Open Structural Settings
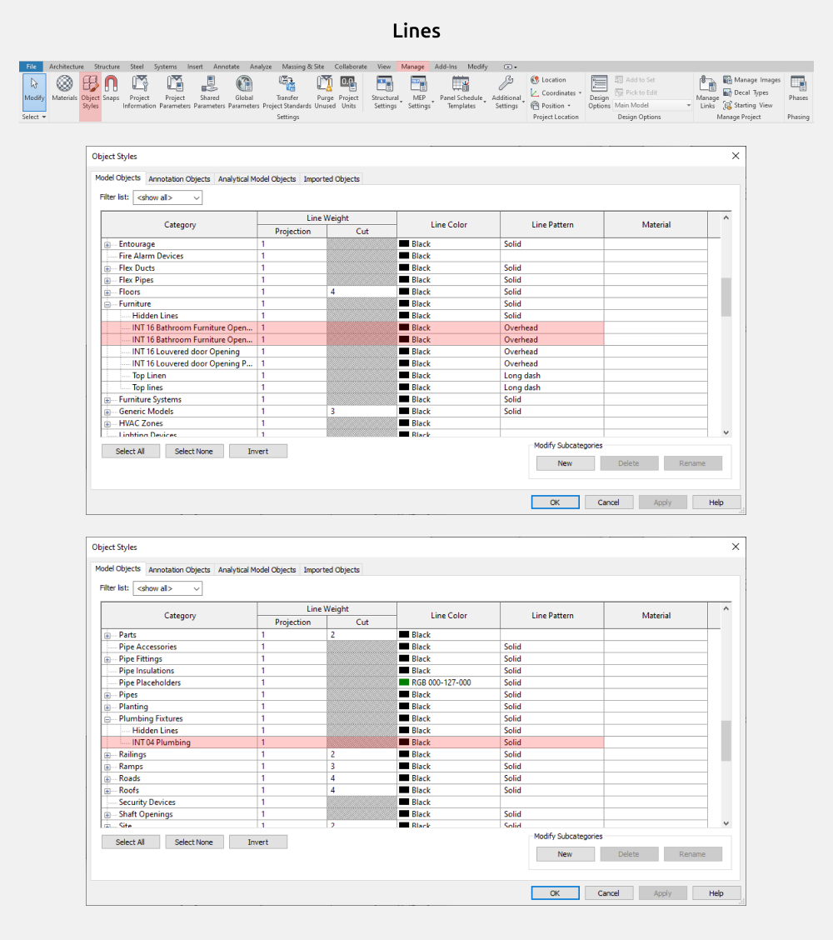 pyautogui.click(x=386, y=92)
